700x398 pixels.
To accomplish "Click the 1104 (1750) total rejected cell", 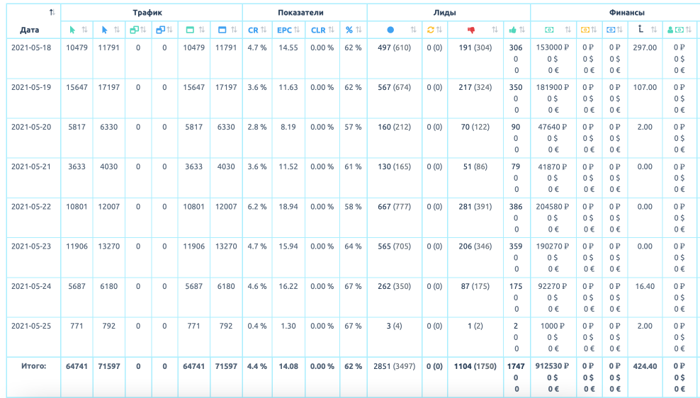I will 475,366.
